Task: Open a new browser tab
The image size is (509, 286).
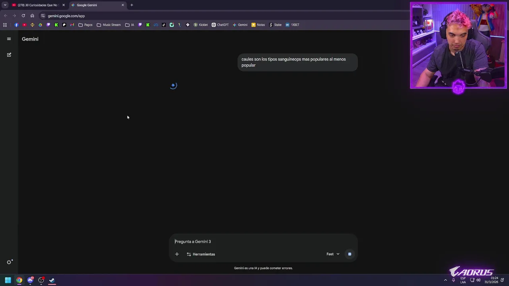Action: (132, 5)
